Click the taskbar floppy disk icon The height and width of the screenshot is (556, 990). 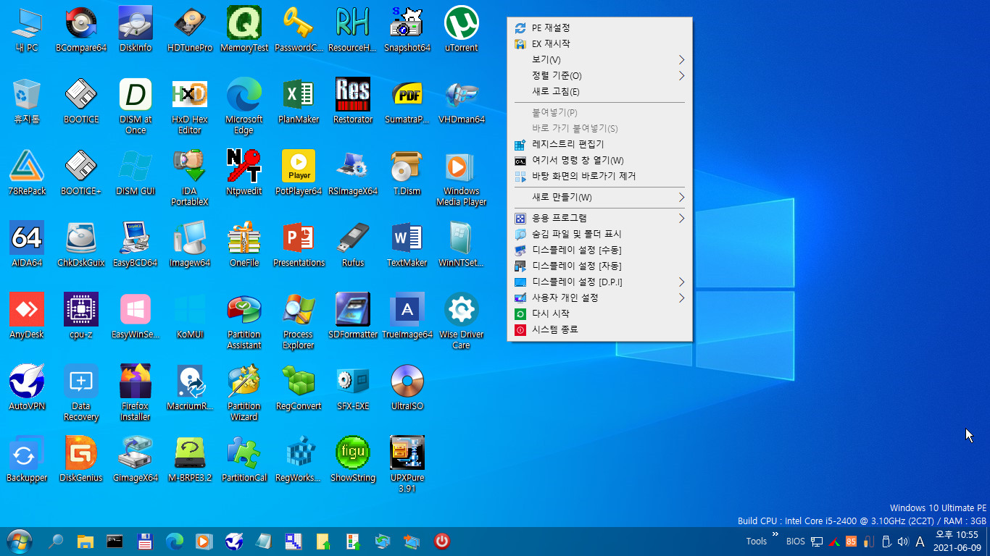[x=144, y=541]
